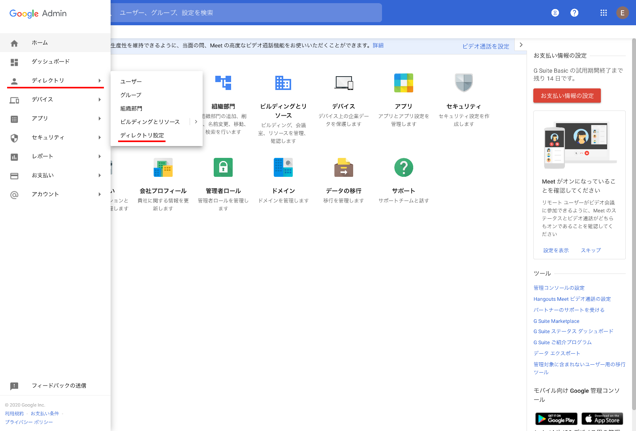Viewport: 636px width, 431px height.
Task: Click the Directory person icon in sidebar
Action: pyautogui.click(x=14, y=81)
